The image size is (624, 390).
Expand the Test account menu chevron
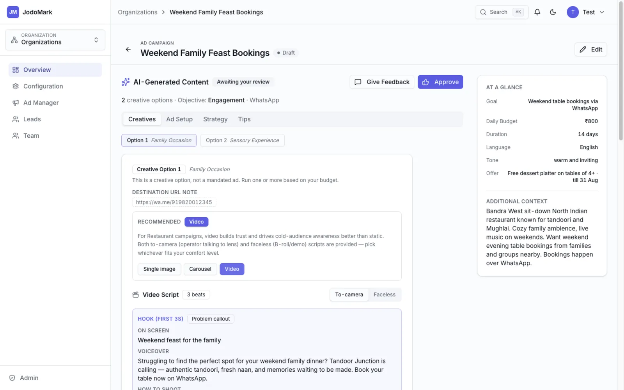pyautogui.click(x=602, y=12)
